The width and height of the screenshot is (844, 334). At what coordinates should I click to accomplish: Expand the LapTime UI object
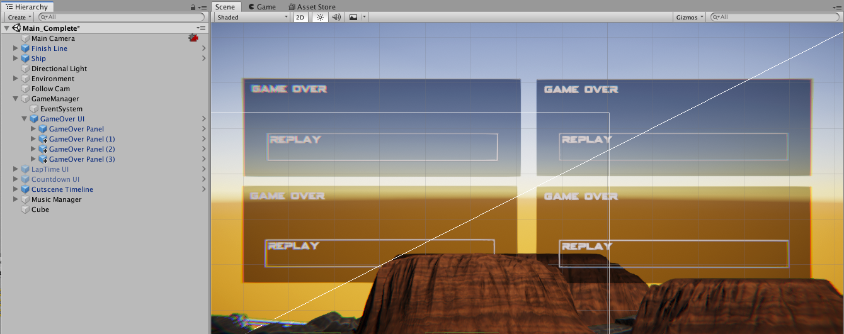[x=16, y=169]
